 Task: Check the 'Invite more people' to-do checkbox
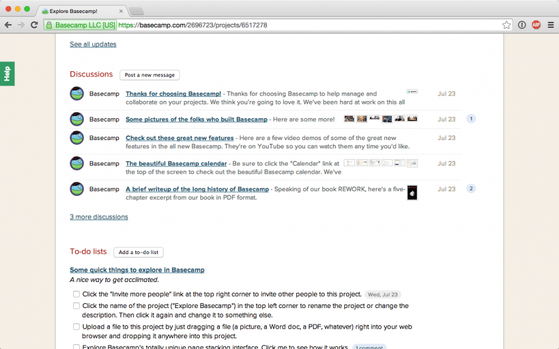[76, 294]
